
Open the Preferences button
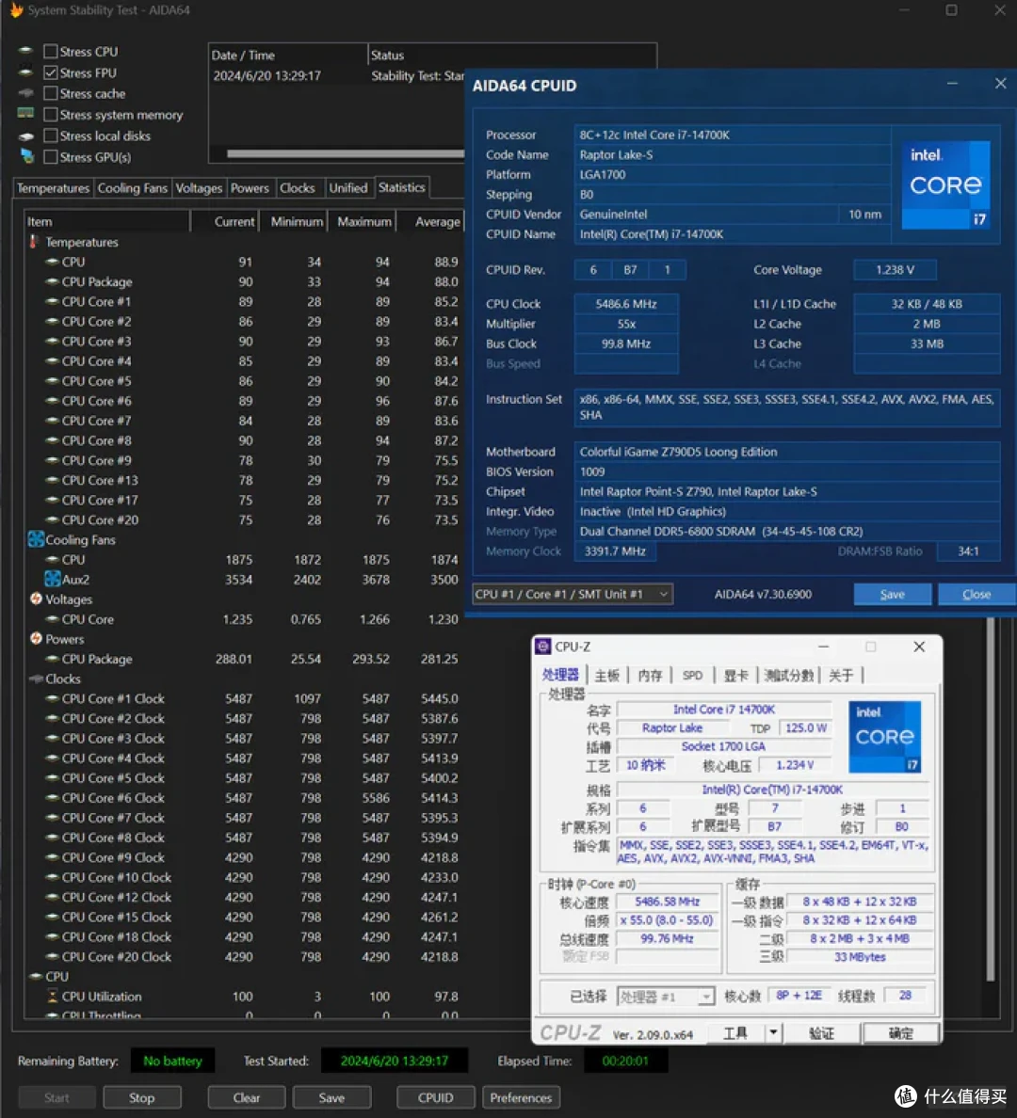coord(521,1097)
